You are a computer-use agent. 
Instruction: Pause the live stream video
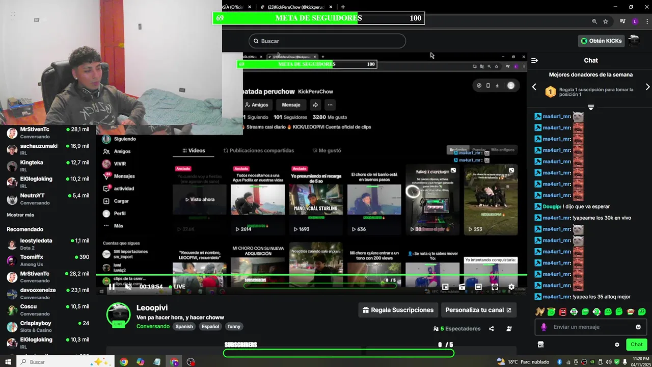112,286
